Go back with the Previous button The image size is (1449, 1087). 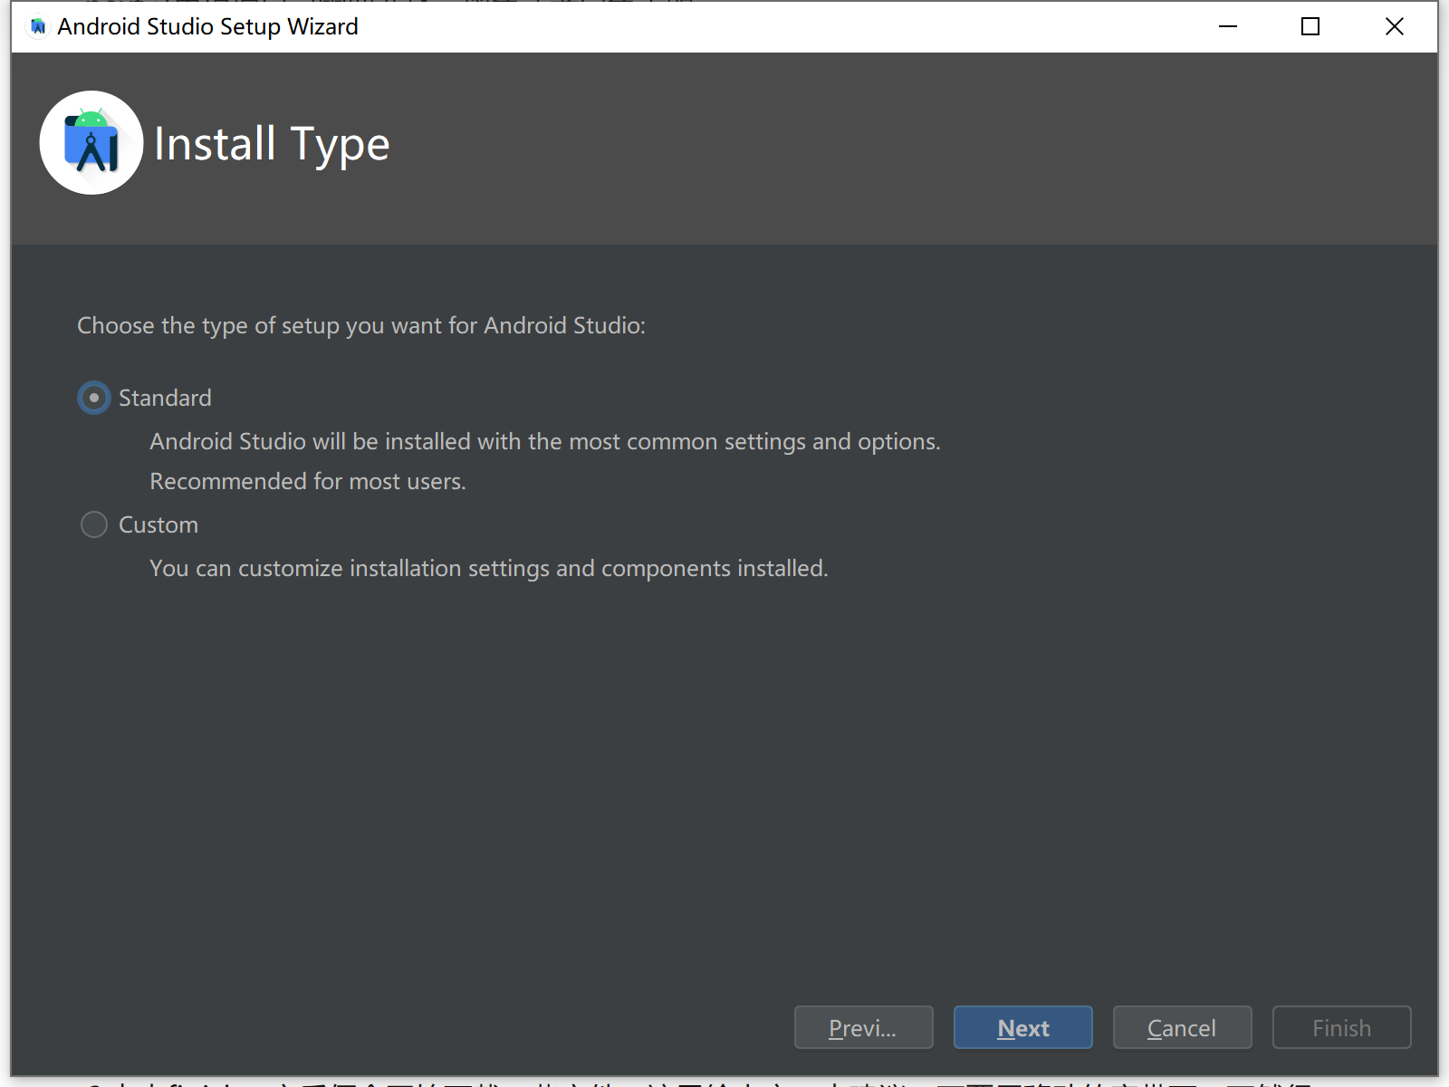coord(863,1027)
